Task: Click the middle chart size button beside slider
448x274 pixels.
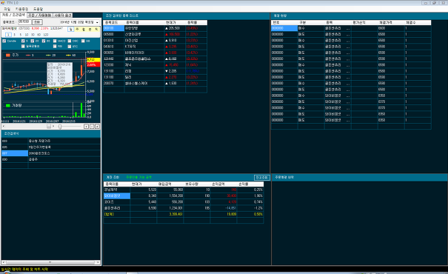Action: click(x=92, y=127)
